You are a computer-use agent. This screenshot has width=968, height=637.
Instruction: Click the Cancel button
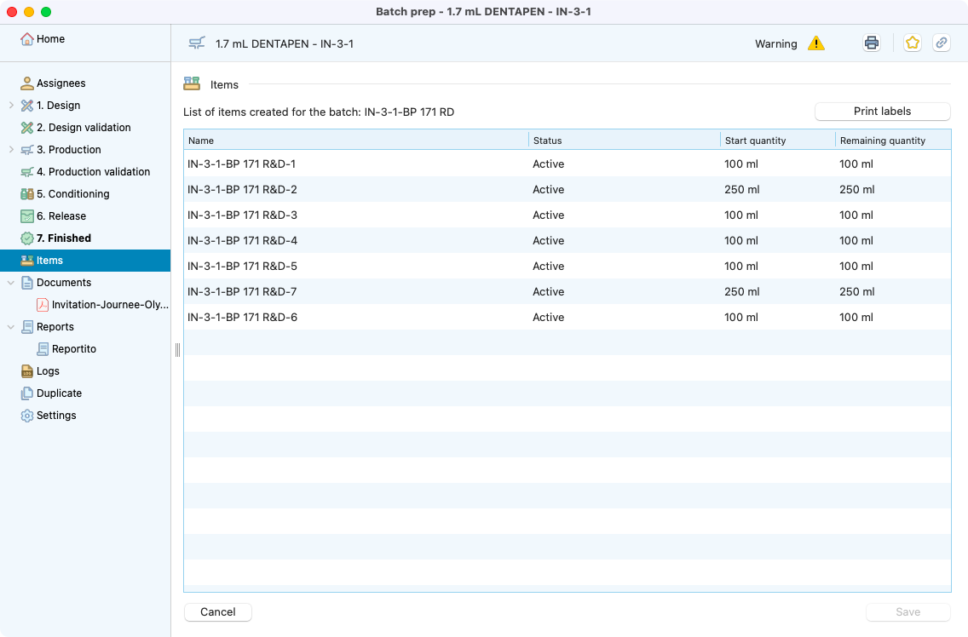click(218, 611)
